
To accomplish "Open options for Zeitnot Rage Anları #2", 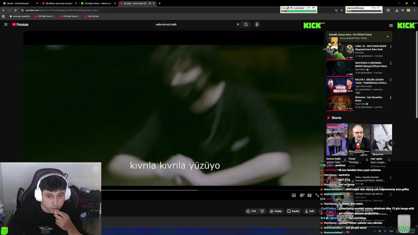I will point(391,195).
